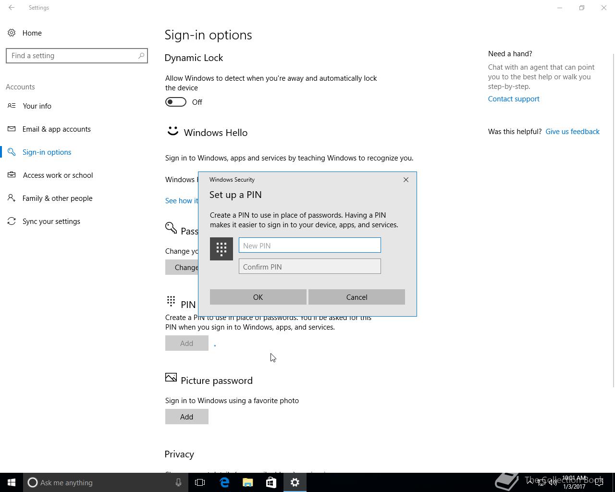Viewport: 615px width, 492px height.
Task: Close the Windows Security dialog
Action: click(x=406, y=180)
